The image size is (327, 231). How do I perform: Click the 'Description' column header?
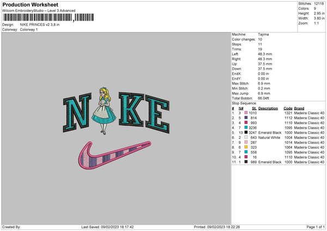coord(268,108)
